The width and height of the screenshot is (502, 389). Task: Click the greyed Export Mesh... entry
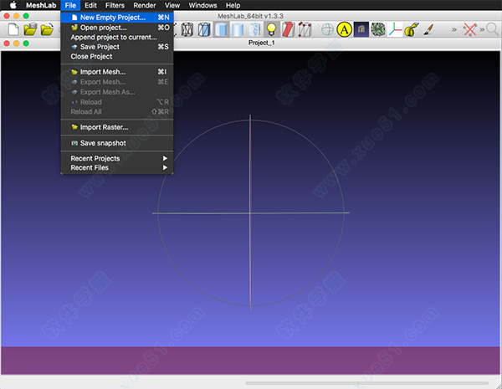click(x=117, y=82)
